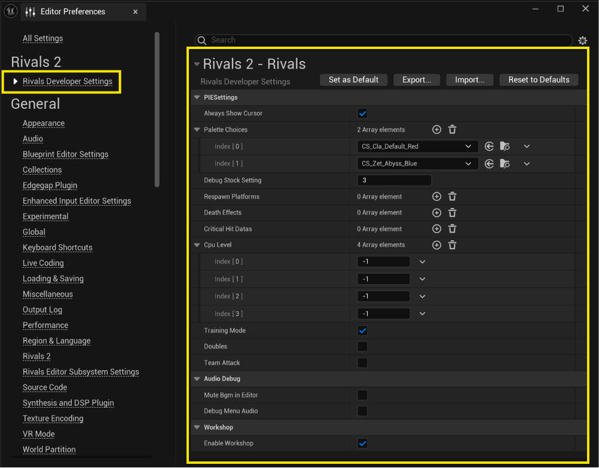
Task: Click the Unreal Engine logo icon
Action: click(x=10, y=11)
